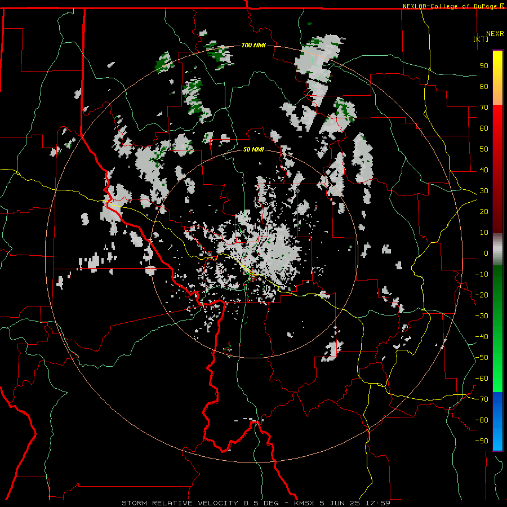Click the 60 value on velocity scale
This screenshot has width=507, height=507.
[x=484, y=128]
